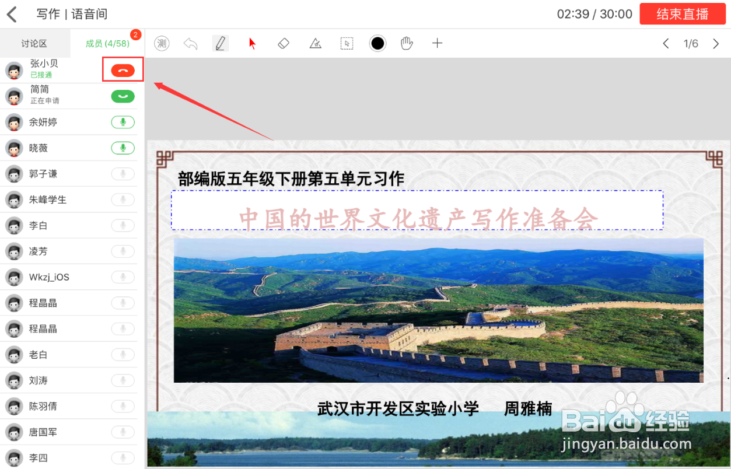Viewport: 731px width, 469px height.
Task: Accept 简简's voice request
Action: tap(123, 96)
